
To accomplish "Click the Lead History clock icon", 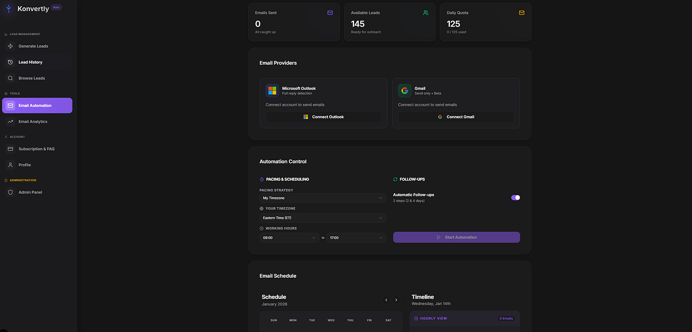I will coord(11,62).
